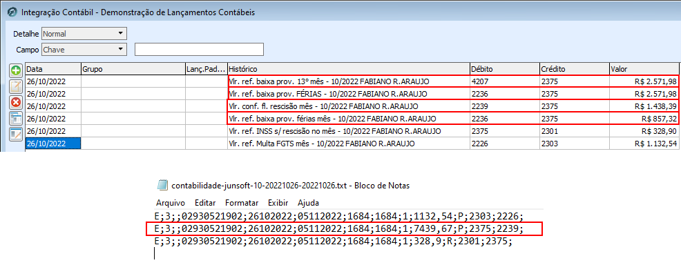Open the Editar menu in Notepad
This screenshot has height=265, width=681.
[x=205, y=203]
